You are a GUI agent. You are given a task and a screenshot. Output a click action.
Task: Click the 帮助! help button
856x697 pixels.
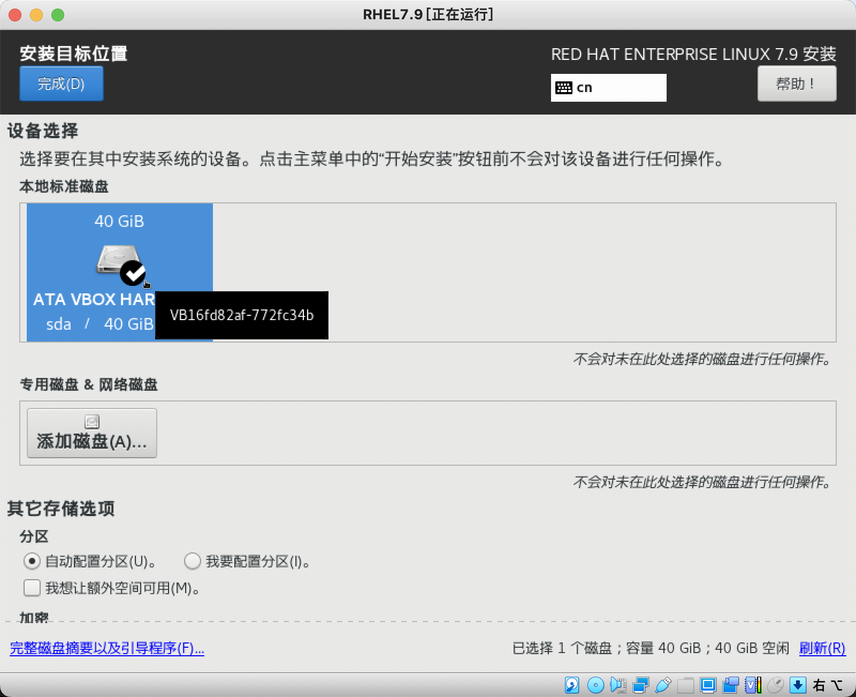[797, 84]
